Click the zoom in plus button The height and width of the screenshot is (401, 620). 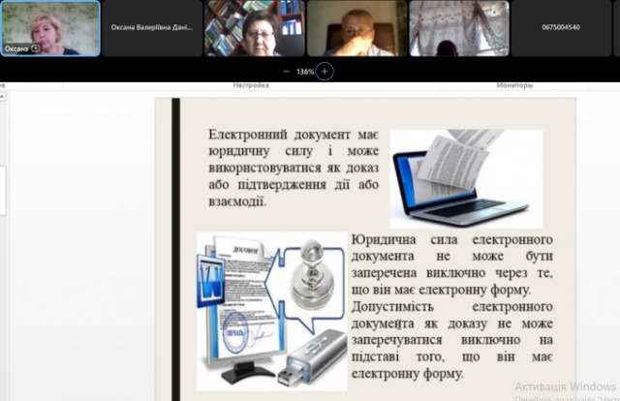point(325,71)
